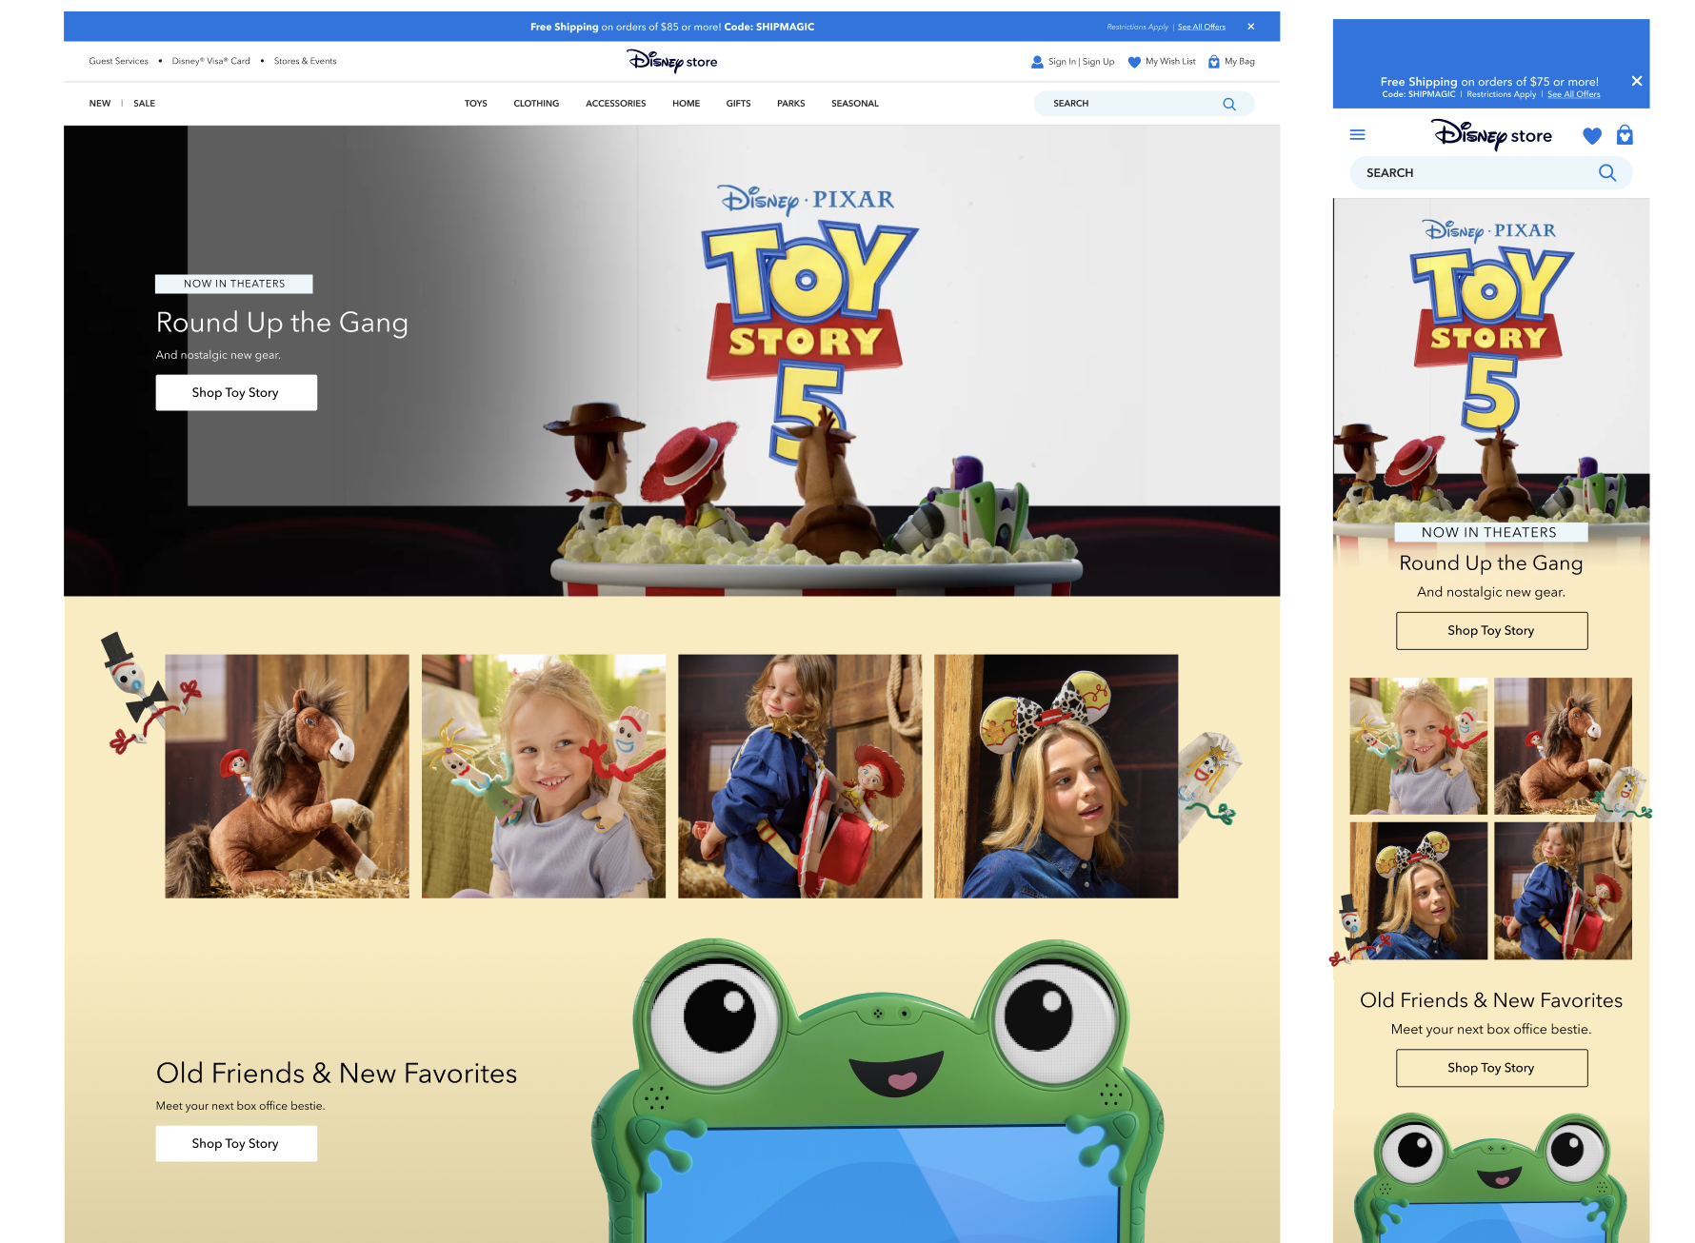This screenshot has width=1695, height=1243.
Task: Click the desktop frog tablet case image
Action: coord(880,1091)
